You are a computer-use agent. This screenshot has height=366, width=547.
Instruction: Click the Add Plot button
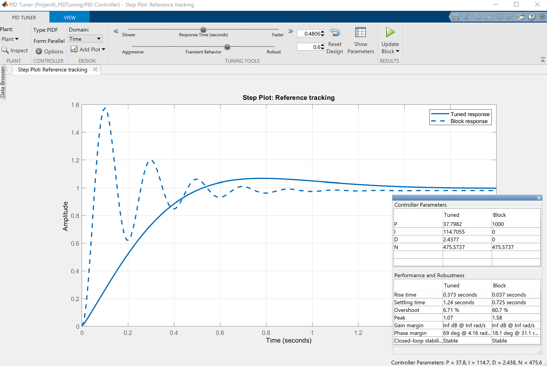coord(88,49)
